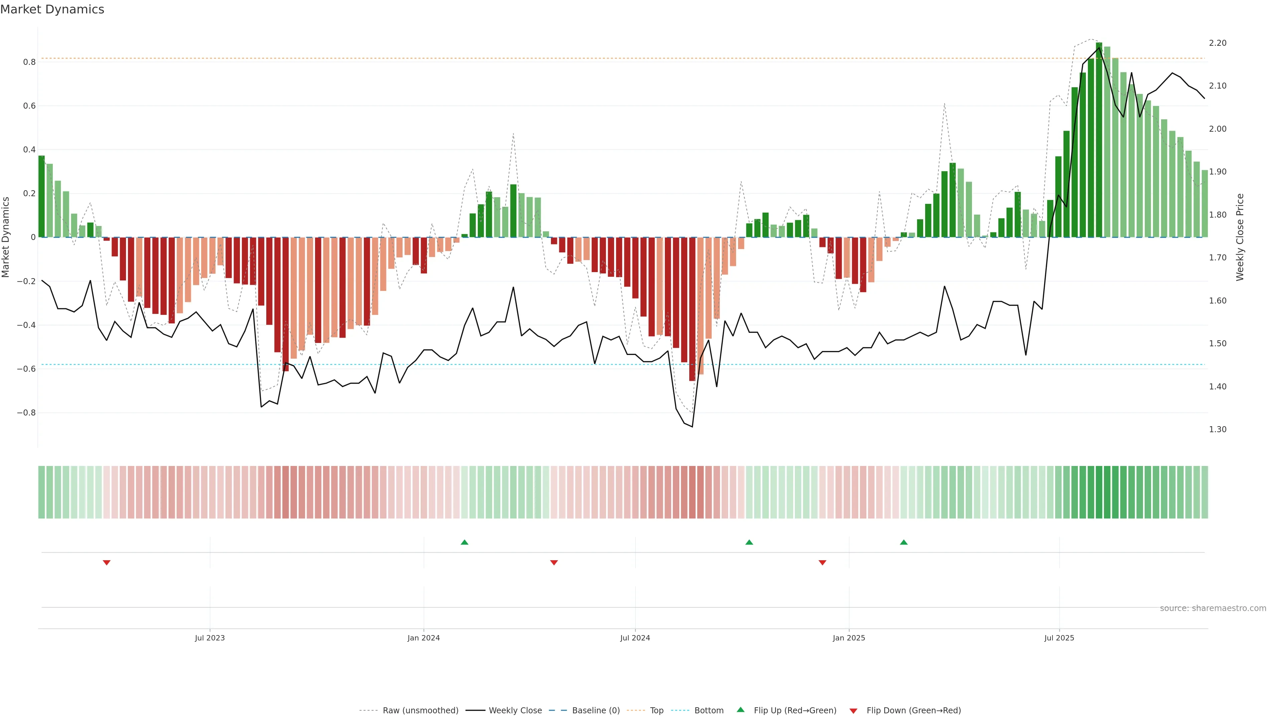Click the Jul 2023 x-axis label

pyautogui.click(x=210, y=638)
